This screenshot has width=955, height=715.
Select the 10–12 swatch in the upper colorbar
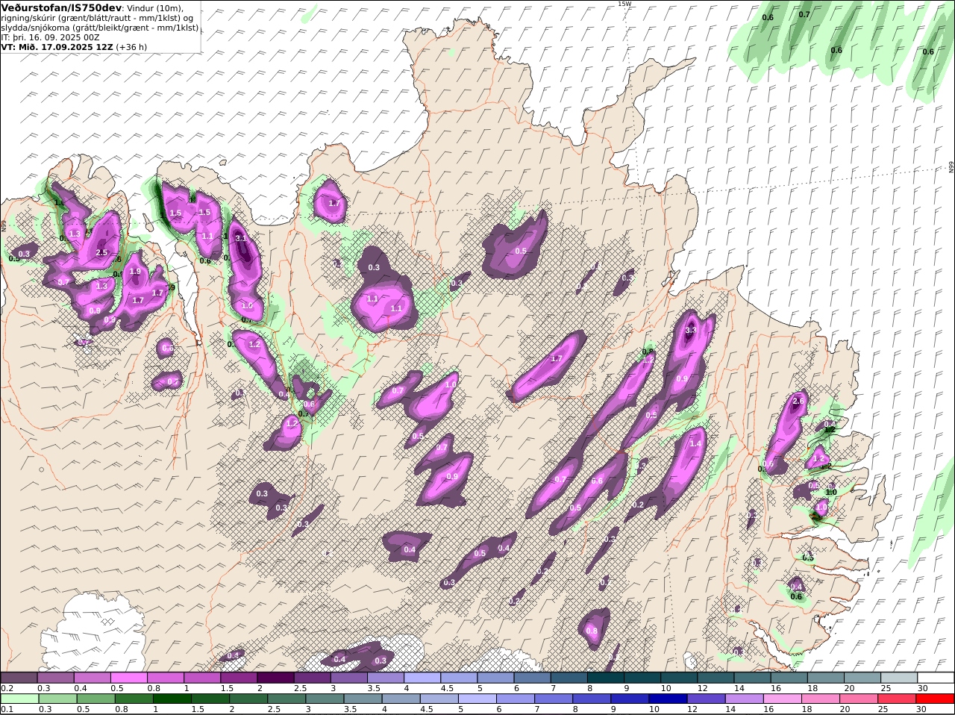678,677
